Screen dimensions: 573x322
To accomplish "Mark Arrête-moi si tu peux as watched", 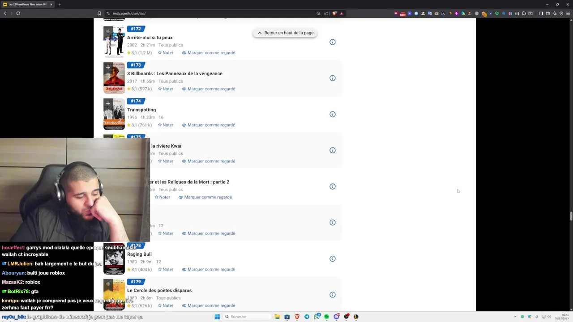I will [x=208, y=53].
